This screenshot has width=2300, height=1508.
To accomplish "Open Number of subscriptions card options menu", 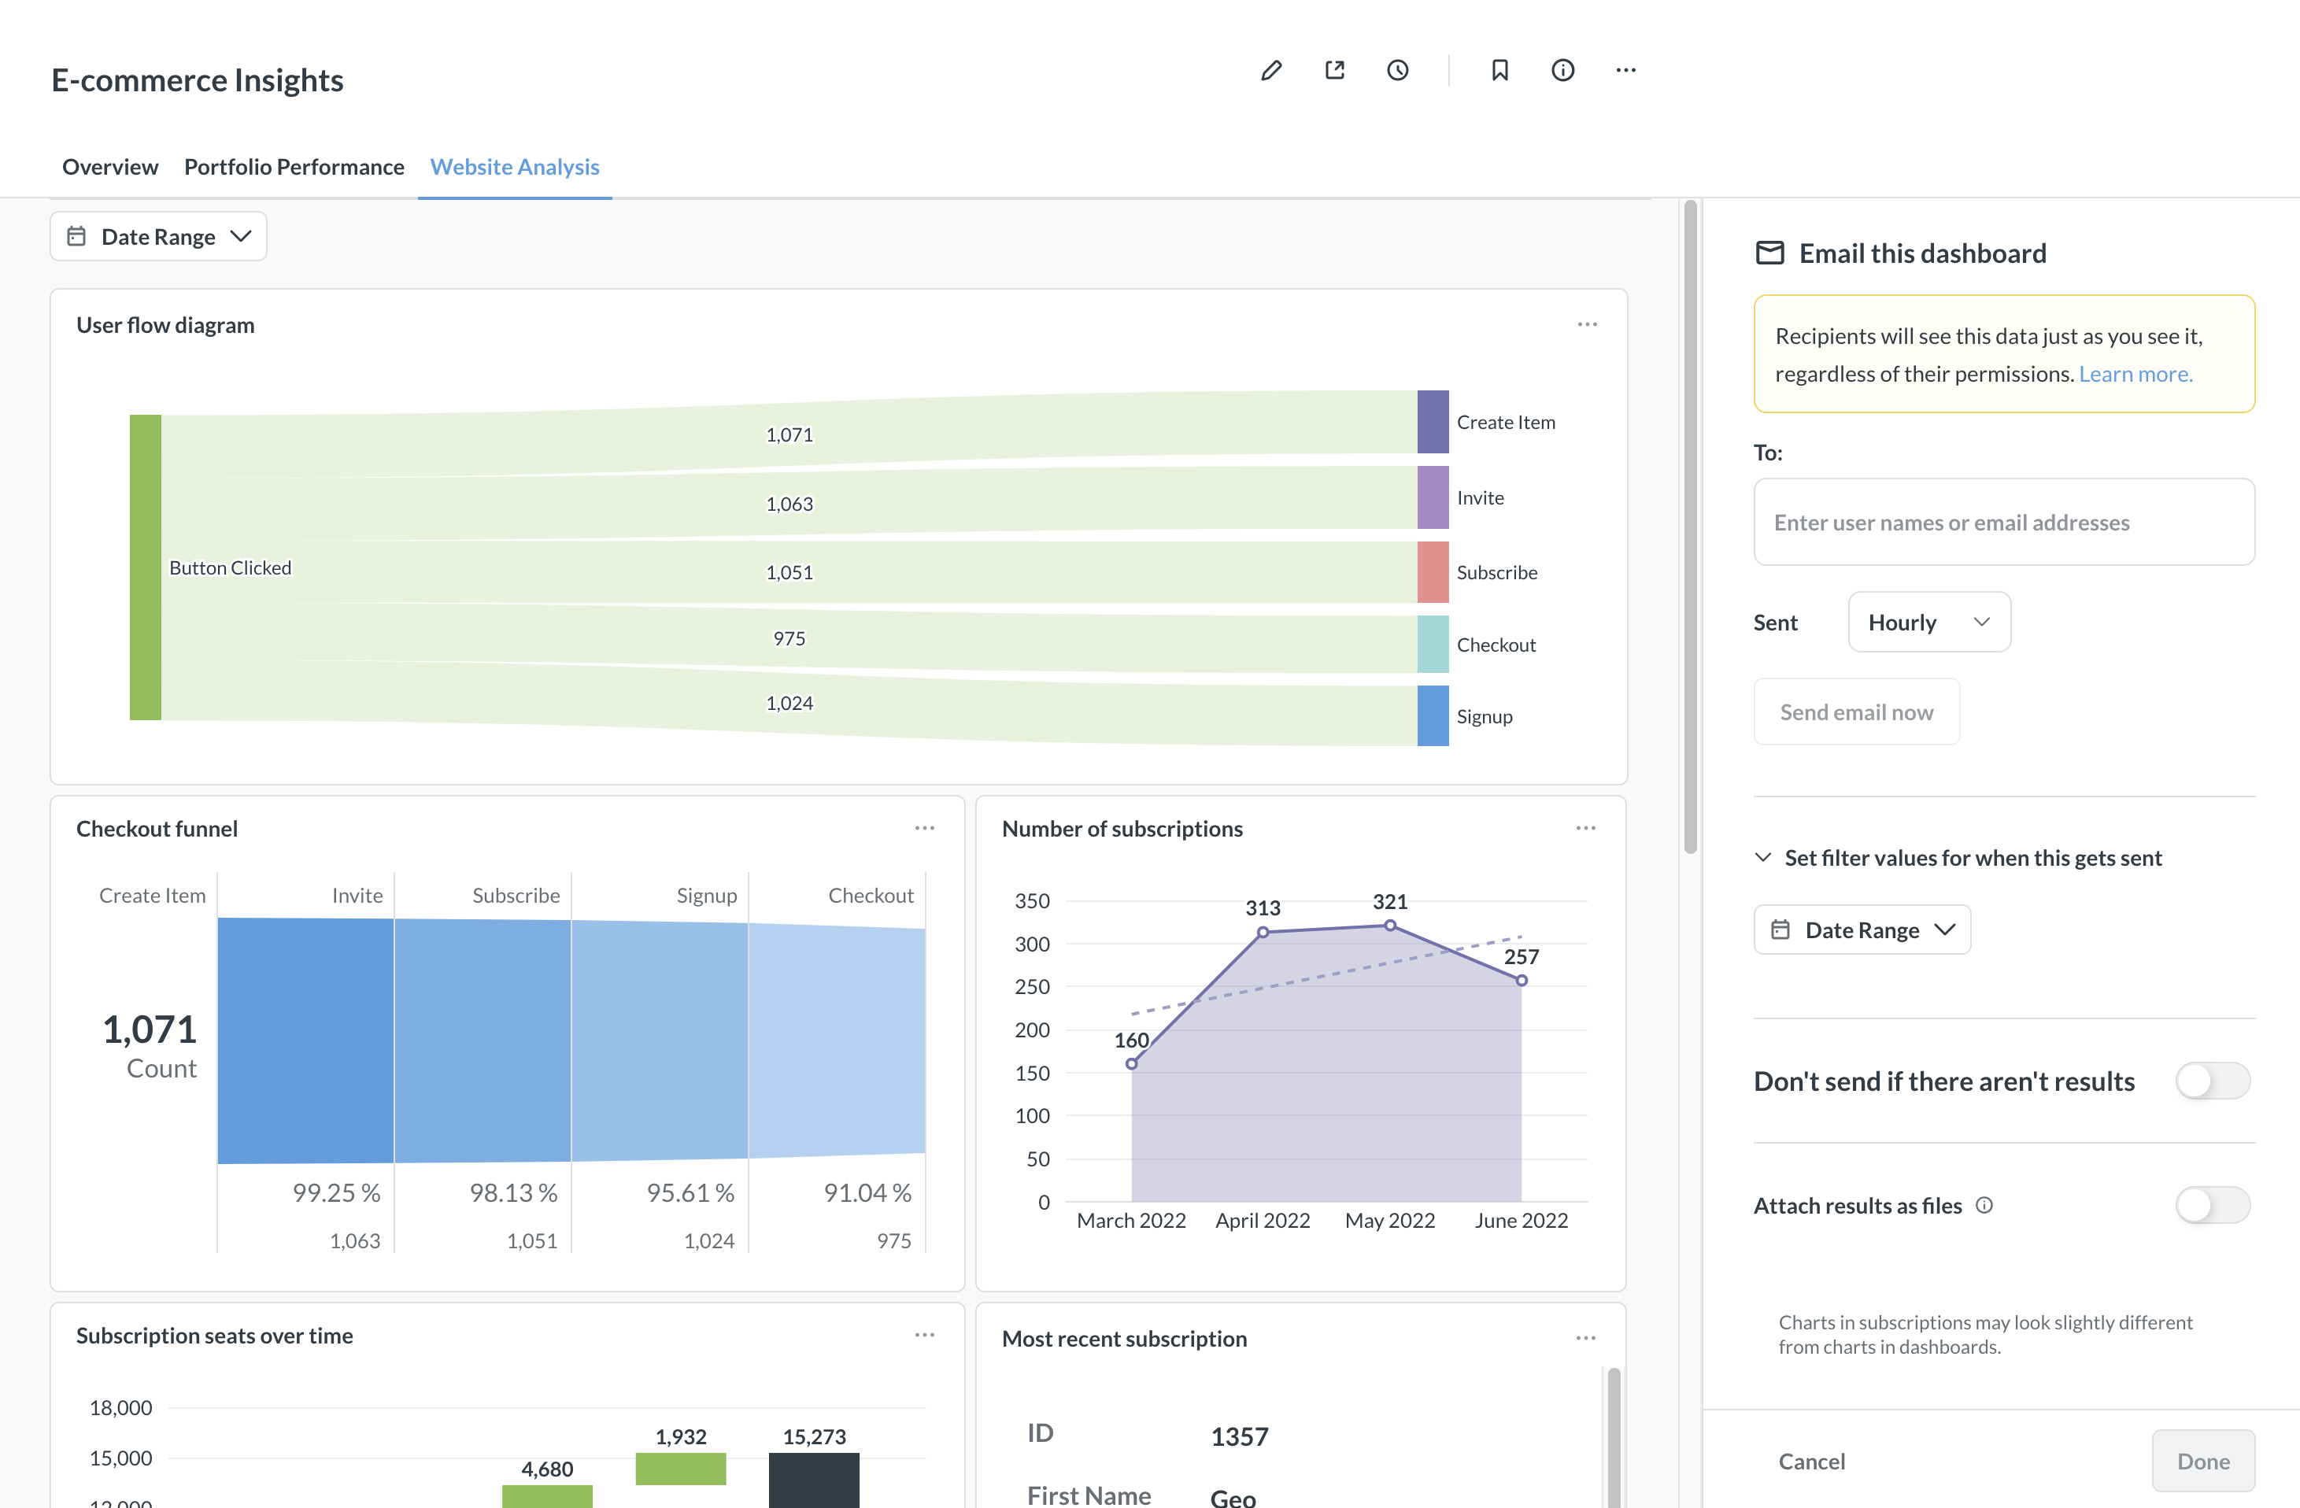I will coord(1586,828).
